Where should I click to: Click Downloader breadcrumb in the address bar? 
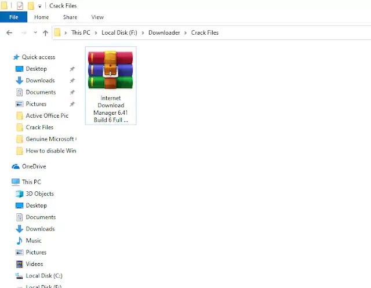click(x=164, y=32)
